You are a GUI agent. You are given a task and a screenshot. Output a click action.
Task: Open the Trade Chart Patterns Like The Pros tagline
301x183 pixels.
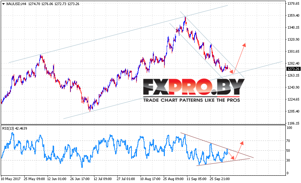[192, 100]
